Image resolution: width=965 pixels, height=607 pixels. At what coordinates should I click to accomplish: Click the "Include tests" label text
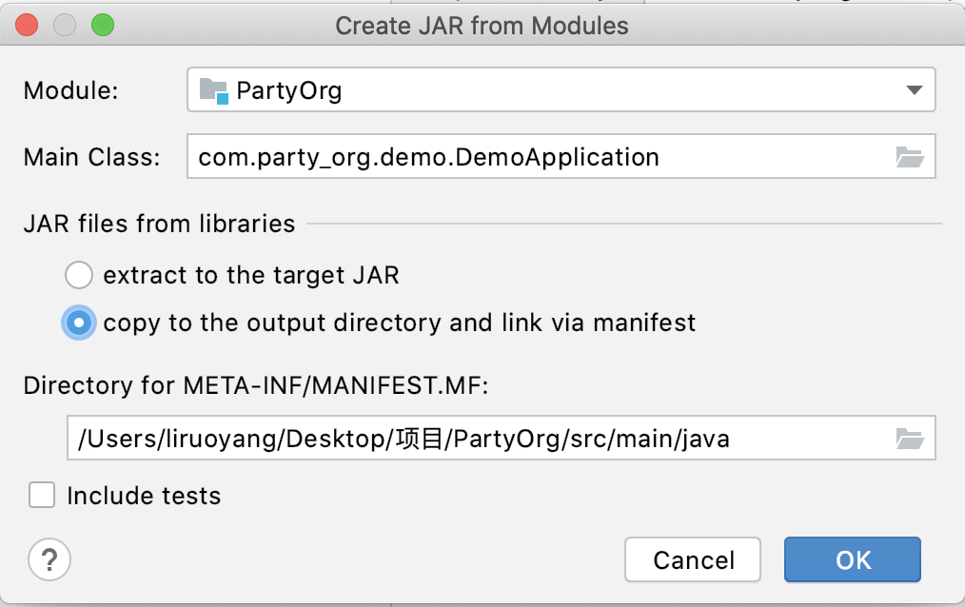tap(141, 495)
